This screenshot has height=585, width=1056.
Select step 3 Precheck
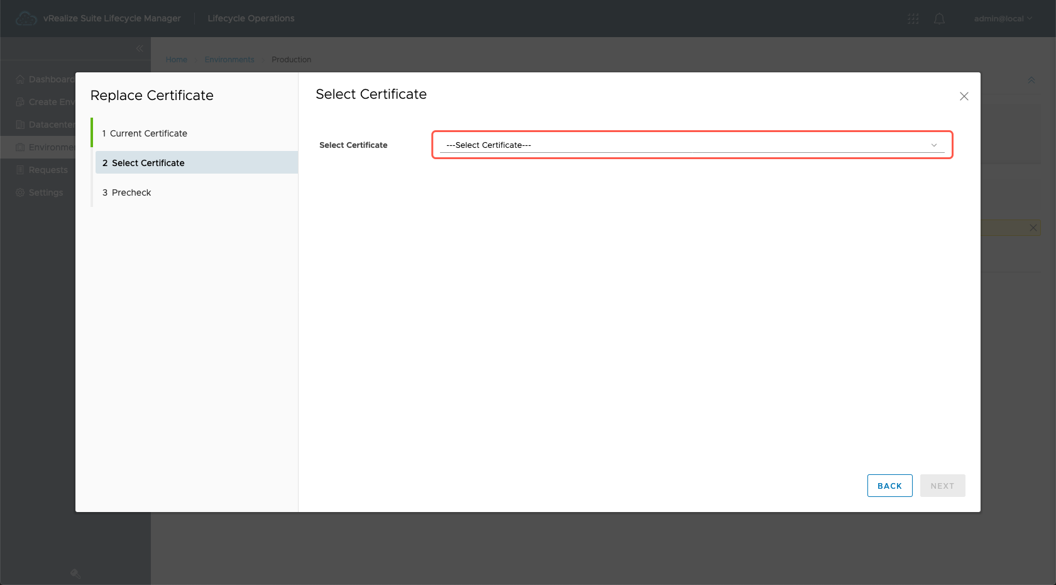point(131,192)
